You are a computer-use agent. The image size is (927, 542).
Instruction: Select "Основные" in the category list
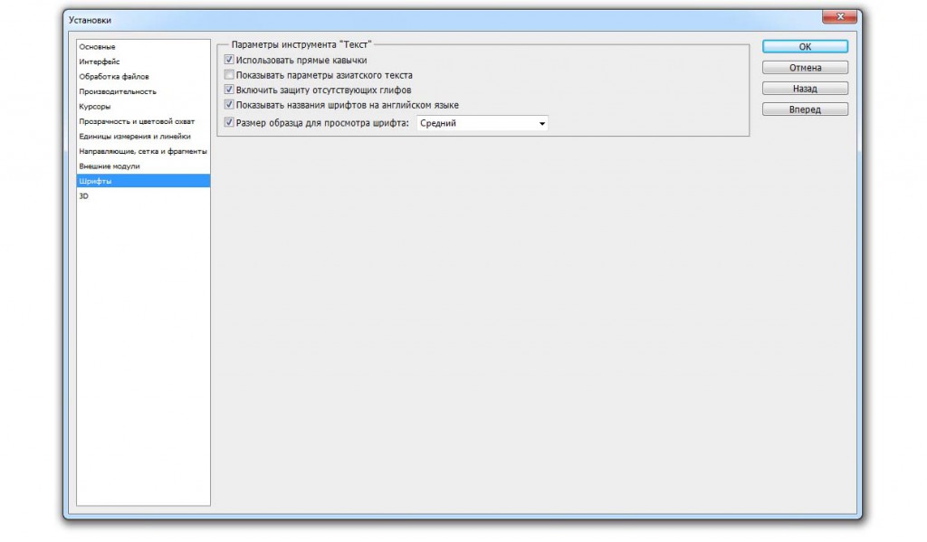(98, 46)
